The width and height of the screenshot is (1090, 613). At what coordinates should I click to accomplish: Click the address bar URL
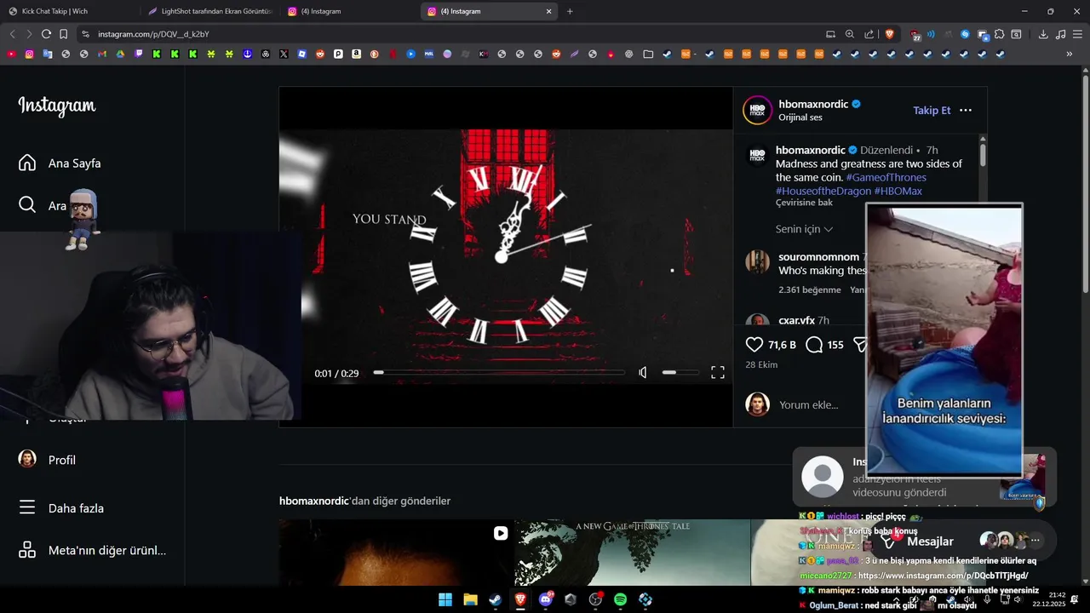pos(153,34)
